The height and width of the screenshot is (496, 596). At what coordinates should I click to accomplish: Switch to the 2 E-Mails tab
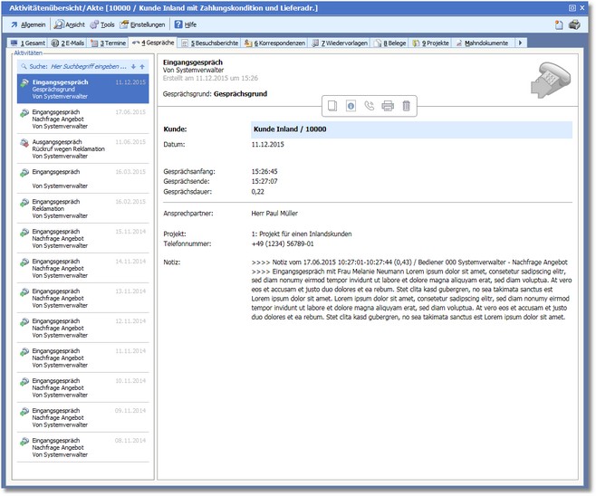[x=69, y=43]
